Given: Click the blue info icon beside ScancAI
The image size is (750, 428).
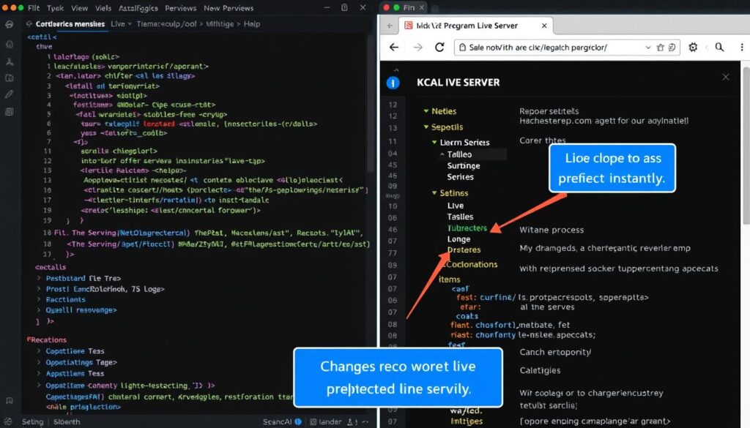Looking at the screenshot, I should [299, 422].
